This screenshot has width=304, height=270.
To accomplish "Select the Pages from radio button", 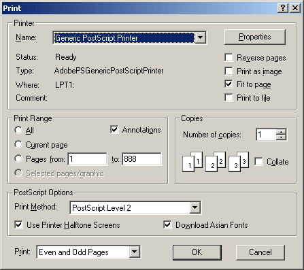I will click(18, 158).
